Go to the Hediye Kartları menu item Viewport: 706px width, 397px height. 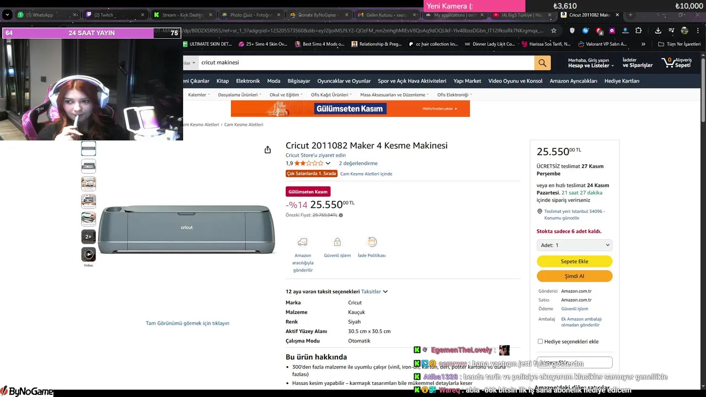[622, 81]
